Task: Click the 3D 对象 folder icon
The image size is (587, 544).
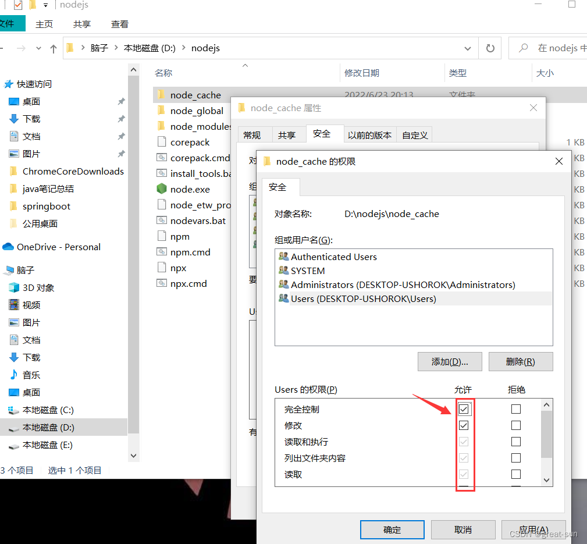Action: click(x=14, y=287)
